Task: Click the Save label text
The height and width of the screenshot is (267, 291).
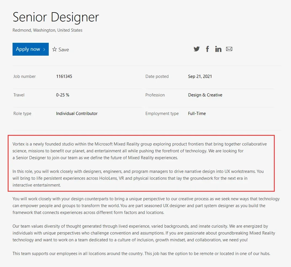Action: [64, 50]
